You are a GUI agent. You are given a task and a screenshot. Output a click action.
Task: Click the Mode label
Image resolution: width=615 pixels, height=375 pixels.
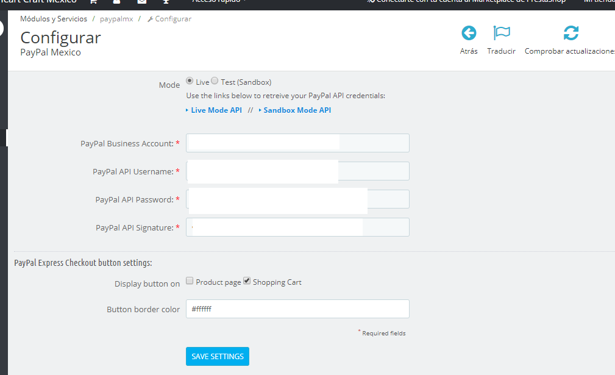(169, 85)
